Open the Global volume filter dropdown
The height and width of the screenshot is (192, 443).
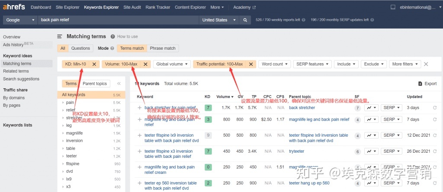click(172, 64)
